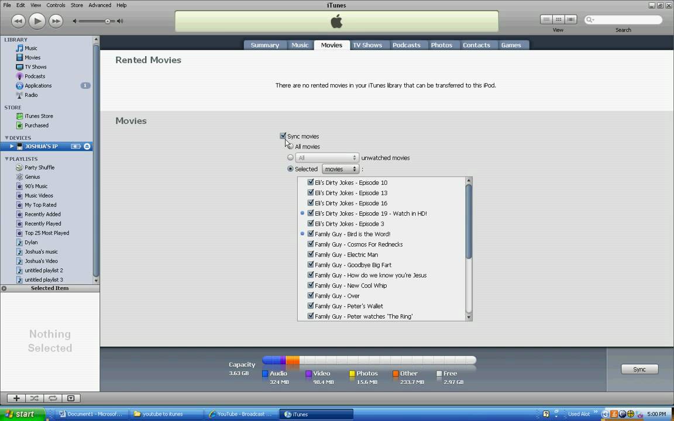
Task: Select the All movies radio button
Action: coord(291,147)
